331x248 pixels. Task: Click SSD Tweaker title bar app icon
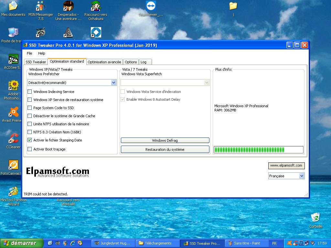[x=26, y=45]
